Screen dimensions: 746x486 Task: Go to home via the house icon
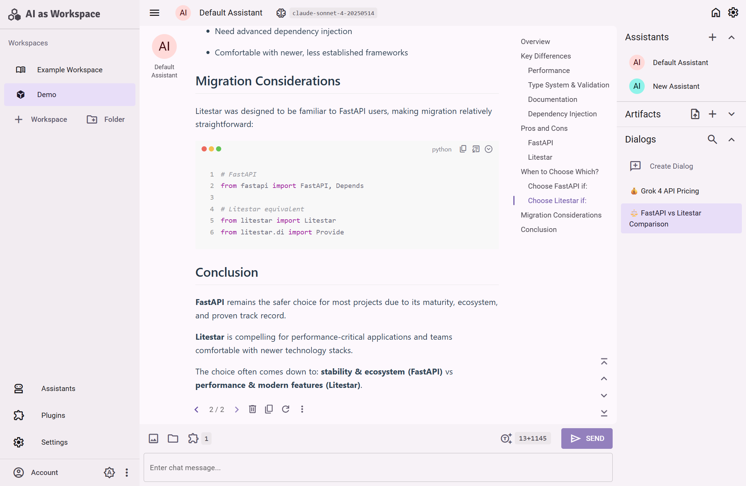coord(716,13)
